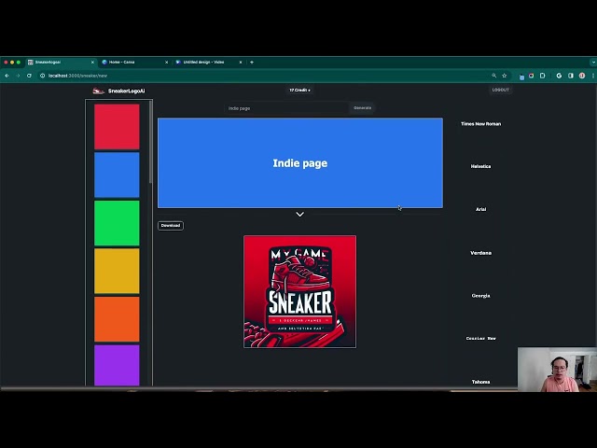
Task: Click the blue Indie page banner preview
Action: (x=300, y=163)
